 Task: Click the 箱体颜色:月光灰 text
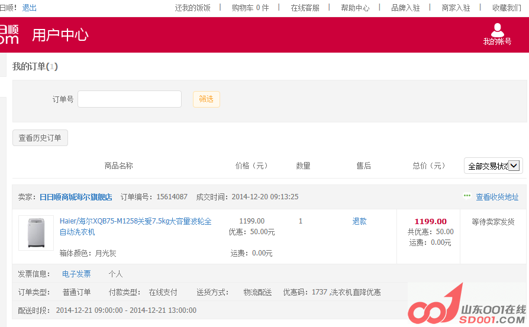point(88,253)
